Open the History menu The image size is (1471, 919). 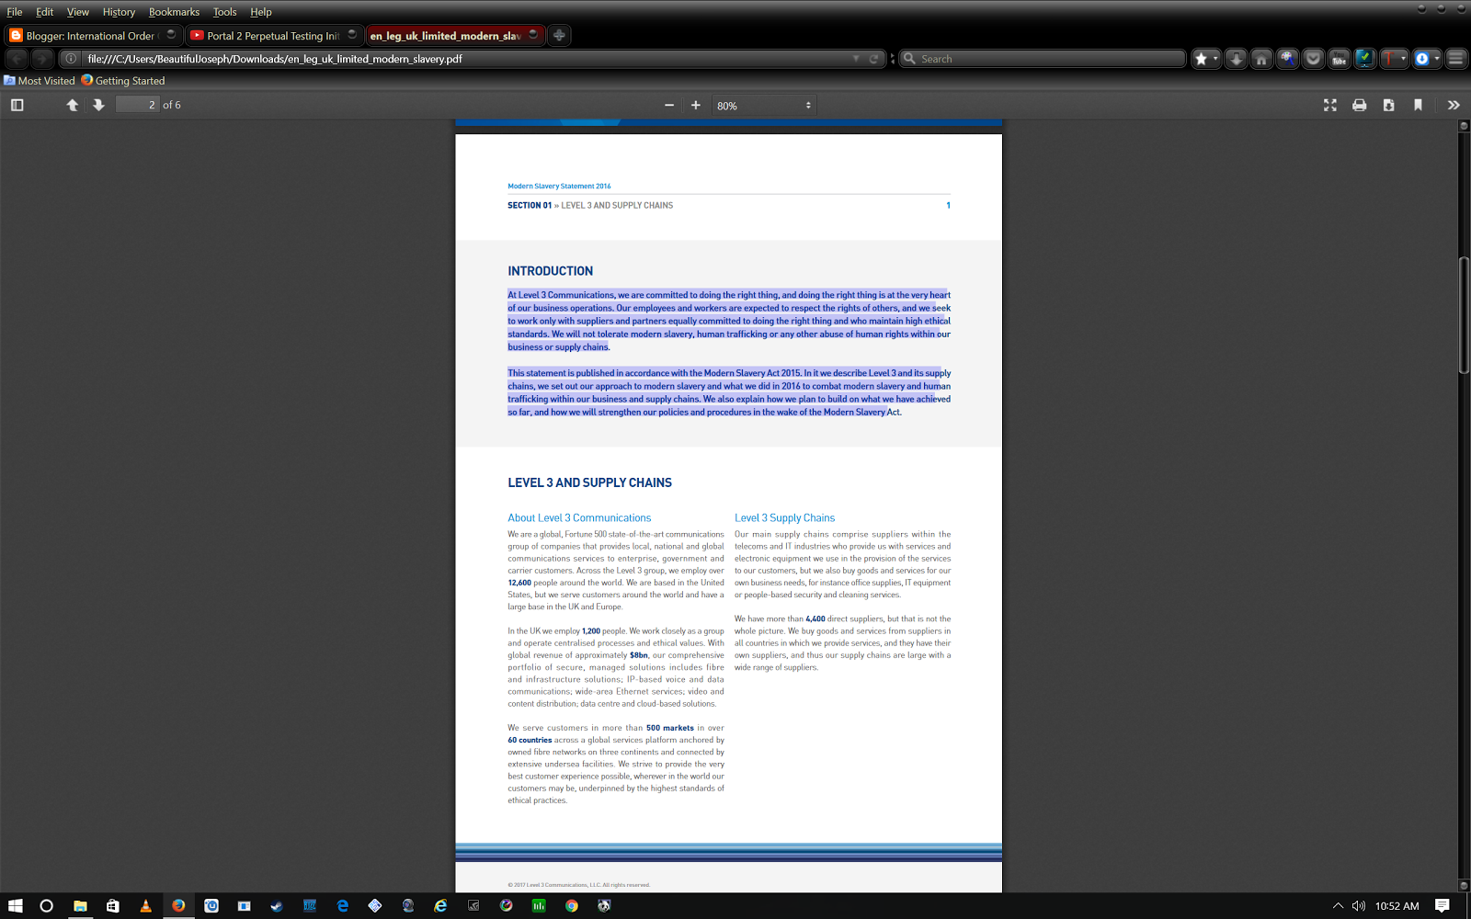click(x=119, y=12)
